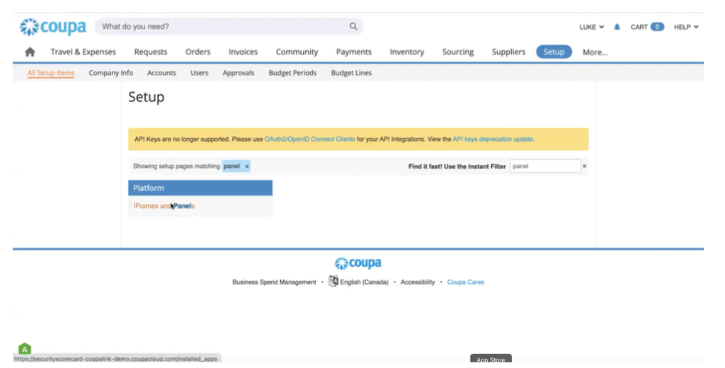This screenshot has height=368, width=725.
Task: Click the Accessibility footer link
Action: coord(418,282)
